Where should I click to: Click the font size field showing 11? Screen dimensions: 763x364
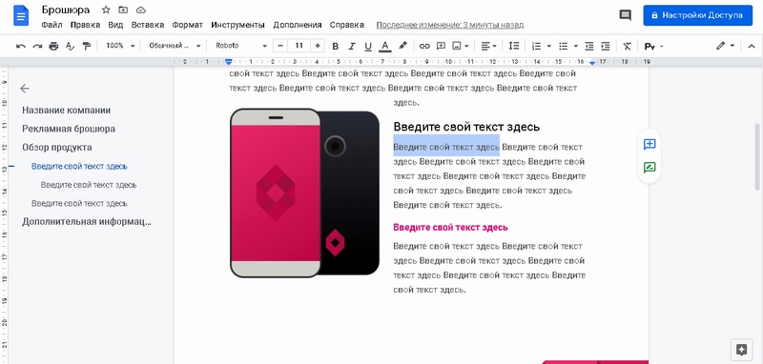pyautogui.click(x=299, y=46)
